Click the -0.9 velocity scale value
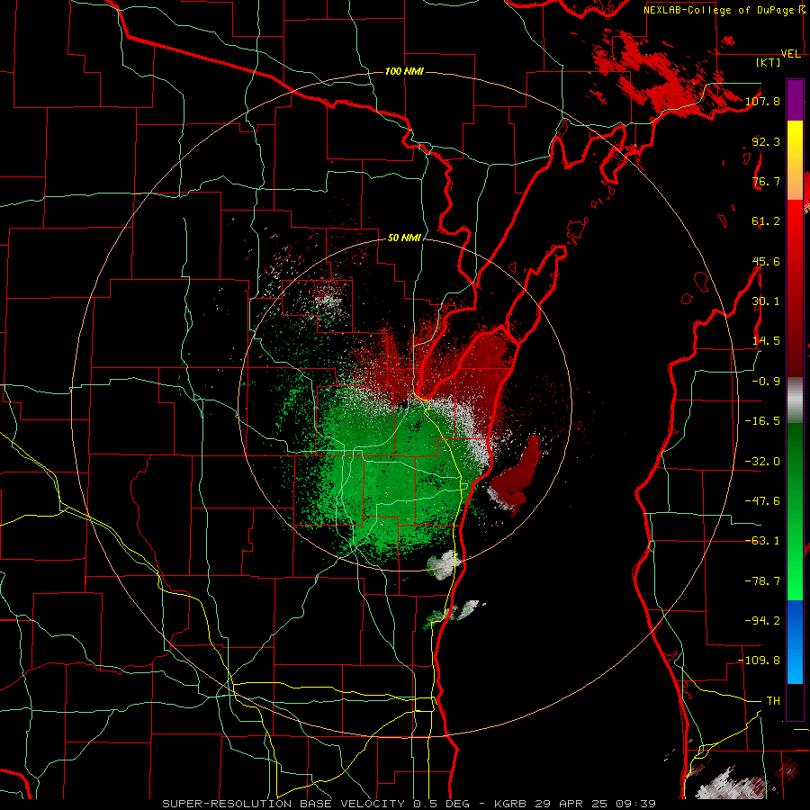The height and width of the screenshot is (810, 810). 766,382
